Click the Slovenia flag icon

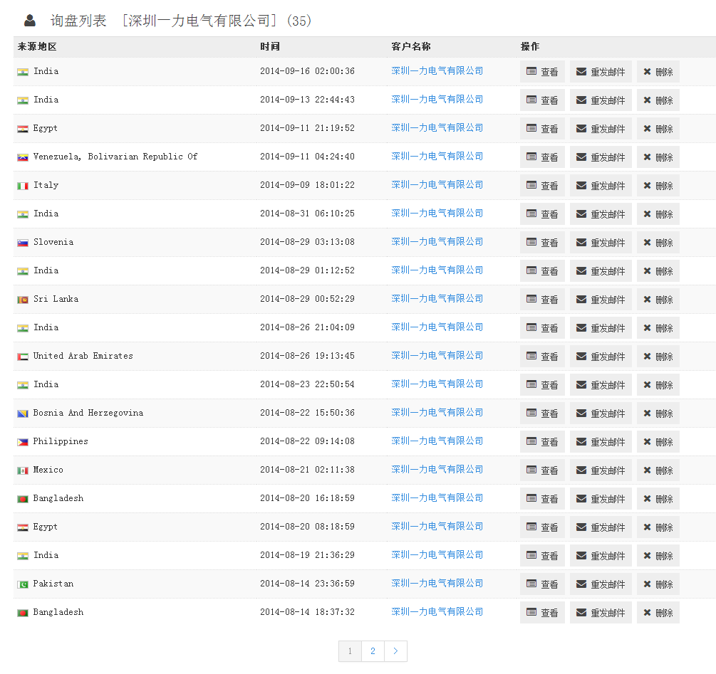pyautogui.click(x=23, y=243)
